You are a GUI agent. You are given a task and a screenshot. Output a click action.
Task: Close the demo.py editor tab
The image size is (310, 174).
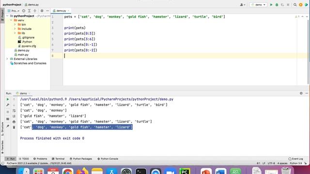tap(68, 11)
